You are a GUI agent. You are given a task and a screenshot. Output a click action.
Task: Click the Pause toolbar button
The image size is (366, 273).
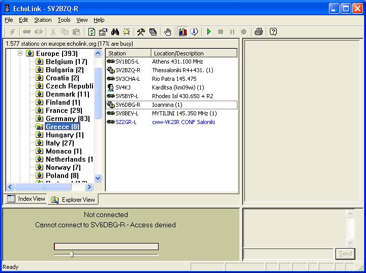click(232, 32)
